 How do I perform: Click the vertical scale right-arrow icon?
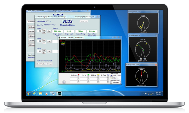coord(111,76)
